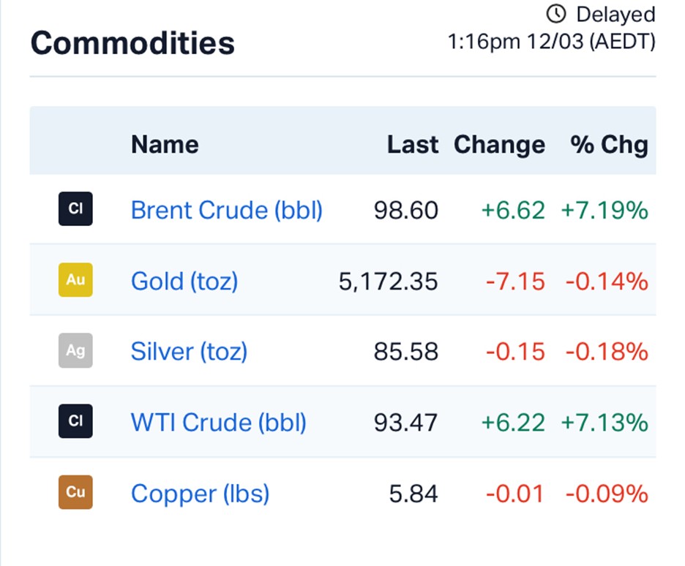Click the Delayed status label
Viewport: 685px width, 566px height.
615,14
